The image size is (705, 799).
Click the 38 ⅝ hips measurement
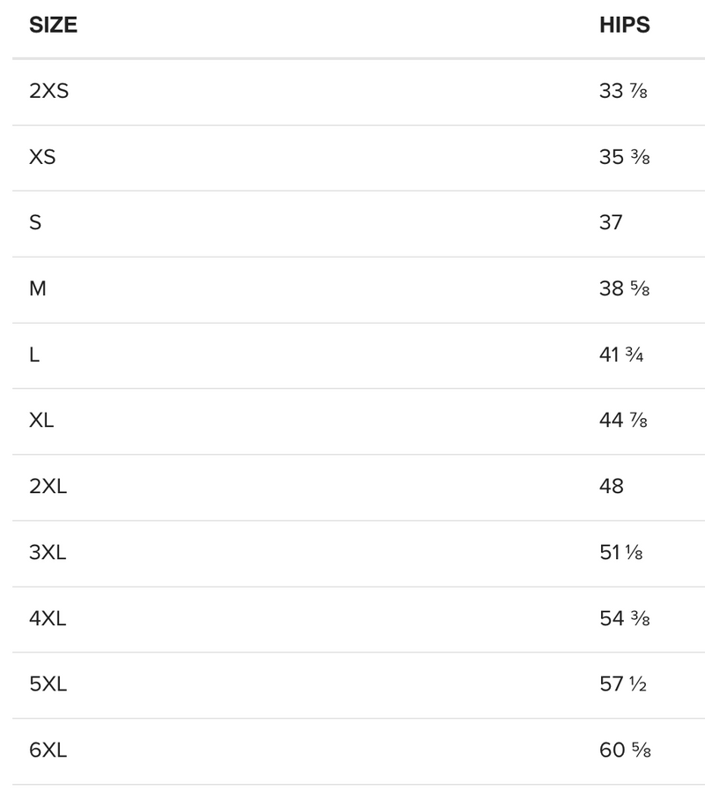click(624, 288)
